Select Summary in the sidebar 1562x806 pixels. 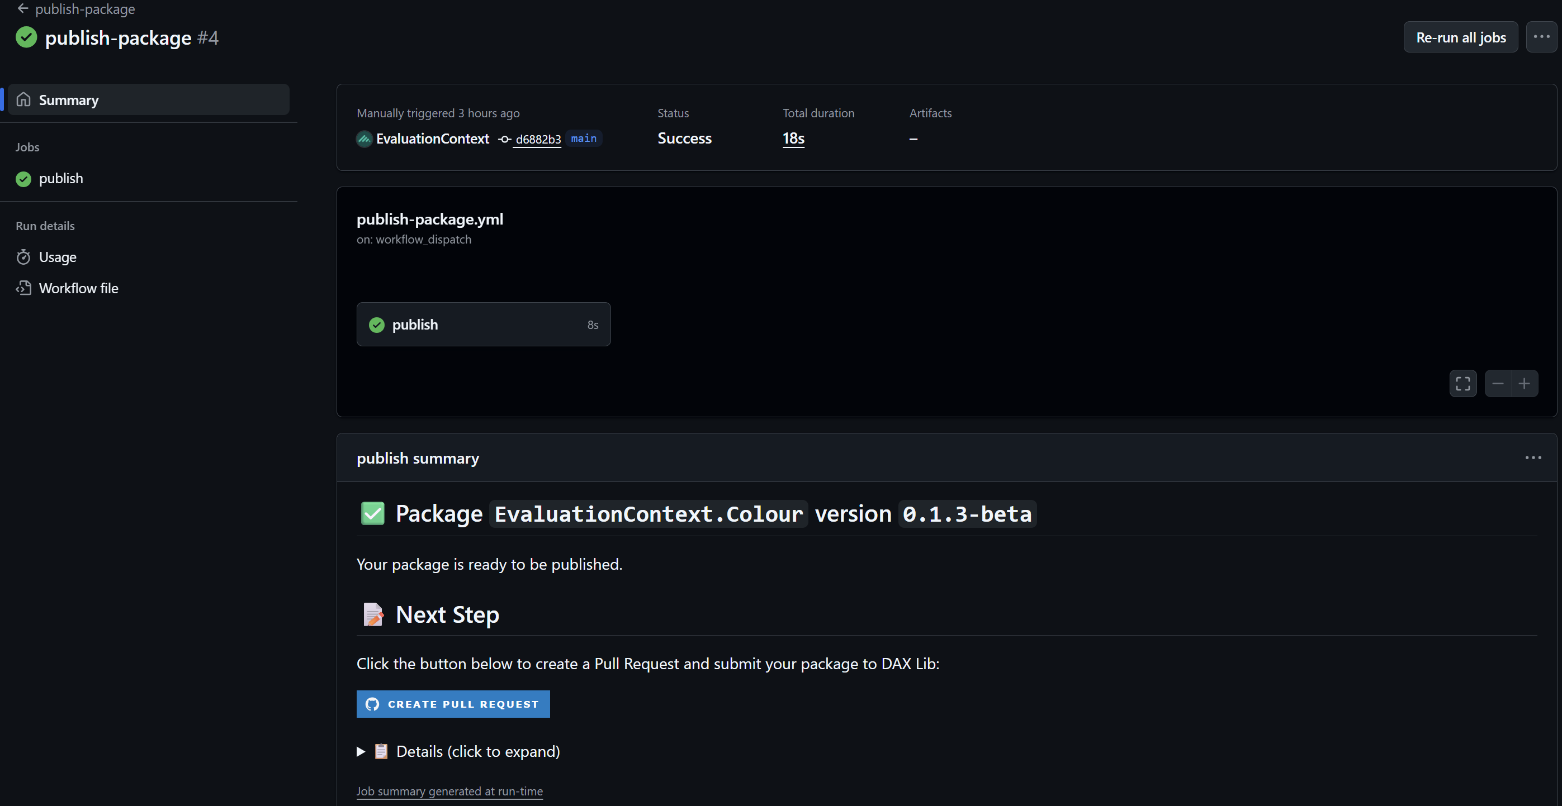[68, 99]
